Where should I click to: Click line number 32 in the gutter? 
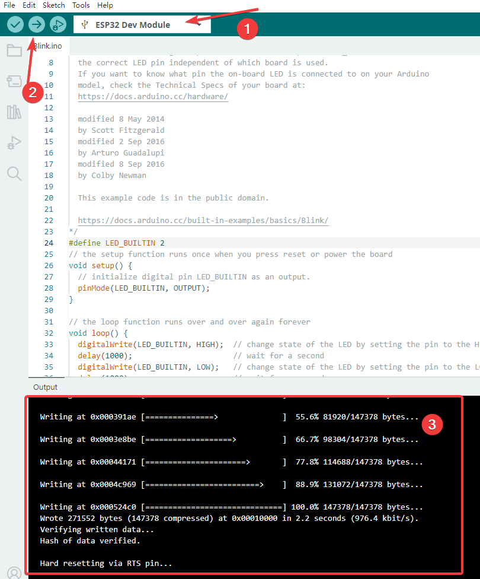[49, 333]
